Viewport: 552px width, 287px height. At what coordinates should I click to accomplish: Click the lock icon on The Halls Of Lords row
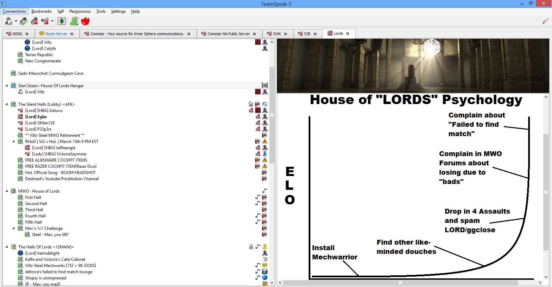[251, 247]
